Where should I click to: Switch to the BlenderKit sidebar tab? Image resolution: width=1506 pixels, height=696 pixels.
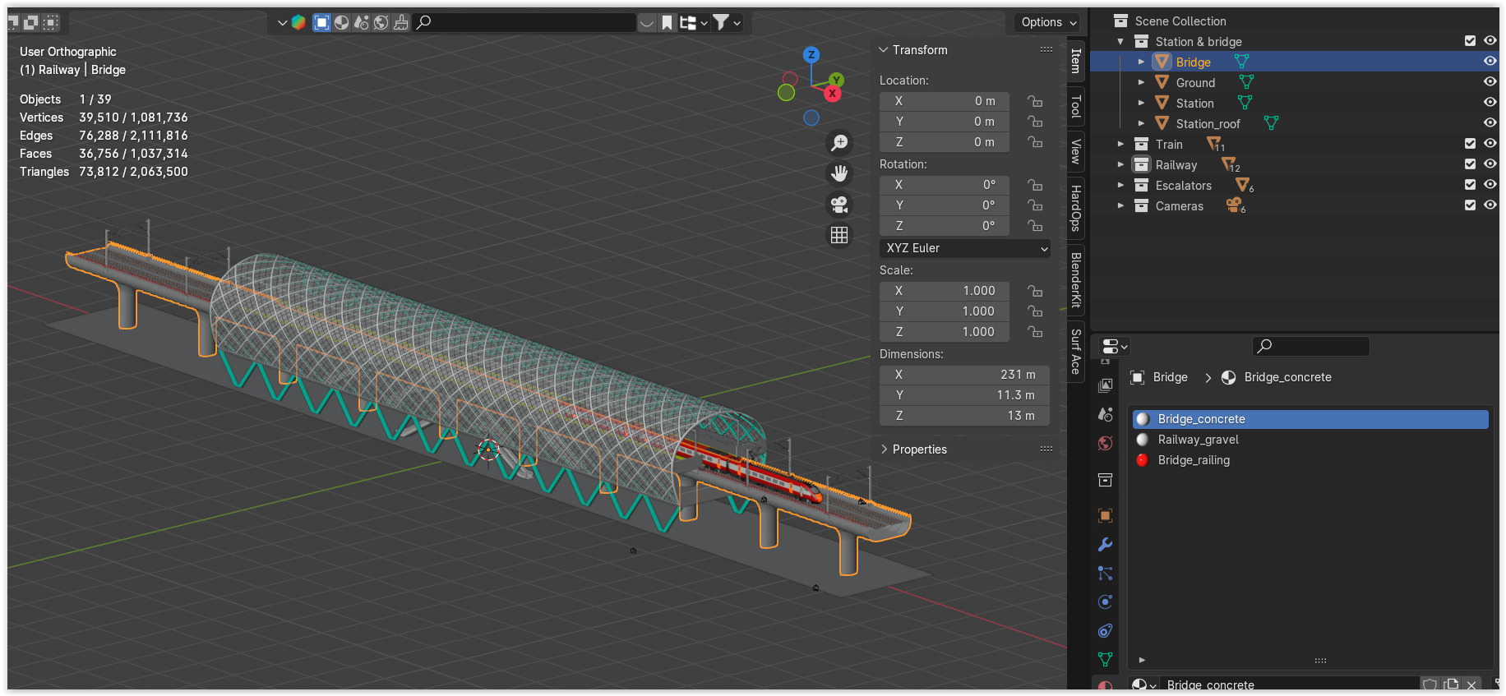[1076, 279]
